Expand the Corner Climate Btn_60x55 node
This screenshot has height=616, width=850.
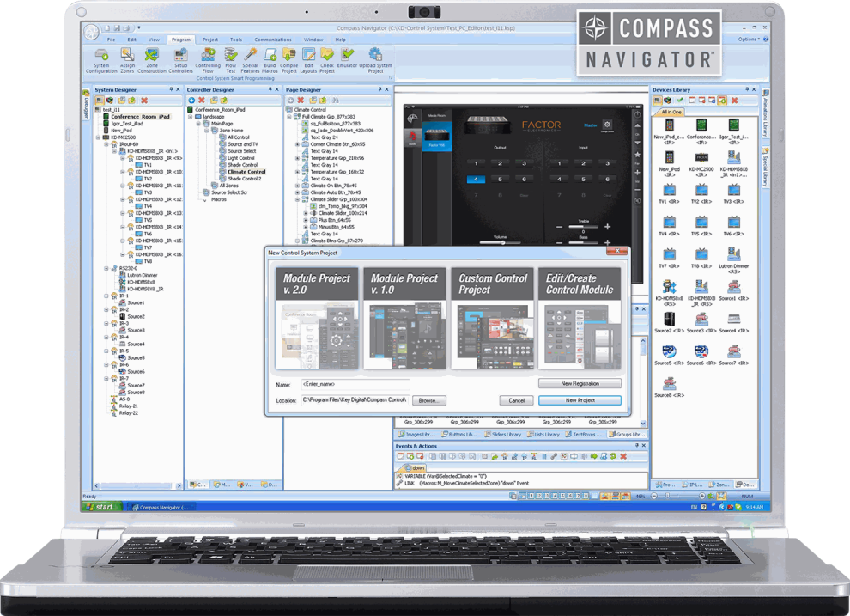click(x=296, y=144)
